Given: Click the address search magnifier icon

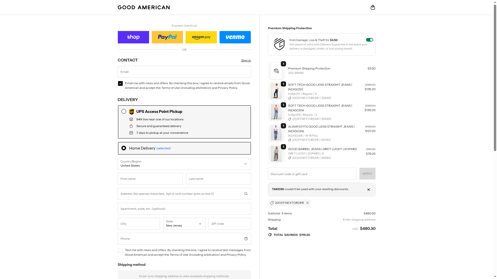Looking at the screenshot, I should click(246, 194).
